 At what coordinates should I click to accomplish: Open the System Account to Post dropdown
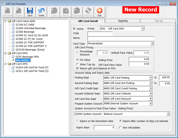(168, 114)
